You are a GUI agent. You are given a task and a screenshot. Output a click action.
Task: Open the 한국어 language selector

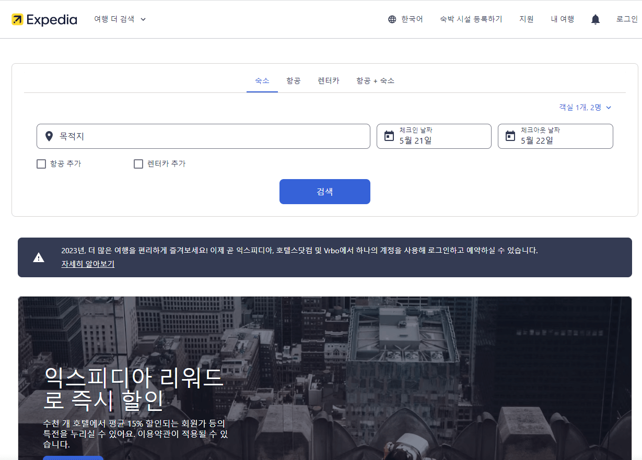405,19
